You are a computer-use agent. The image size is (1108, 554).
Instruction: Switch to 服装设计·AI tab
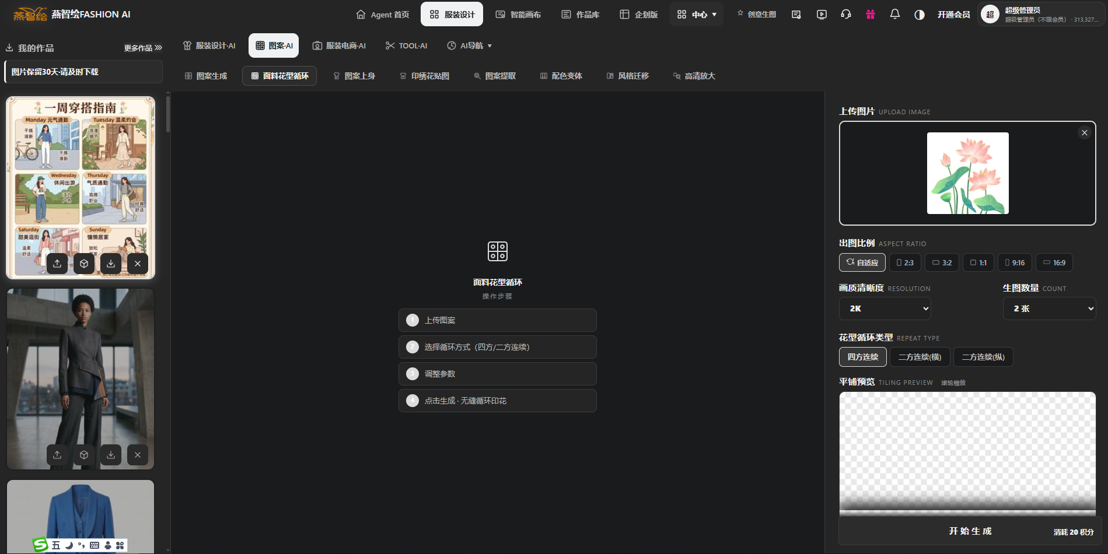209,45
